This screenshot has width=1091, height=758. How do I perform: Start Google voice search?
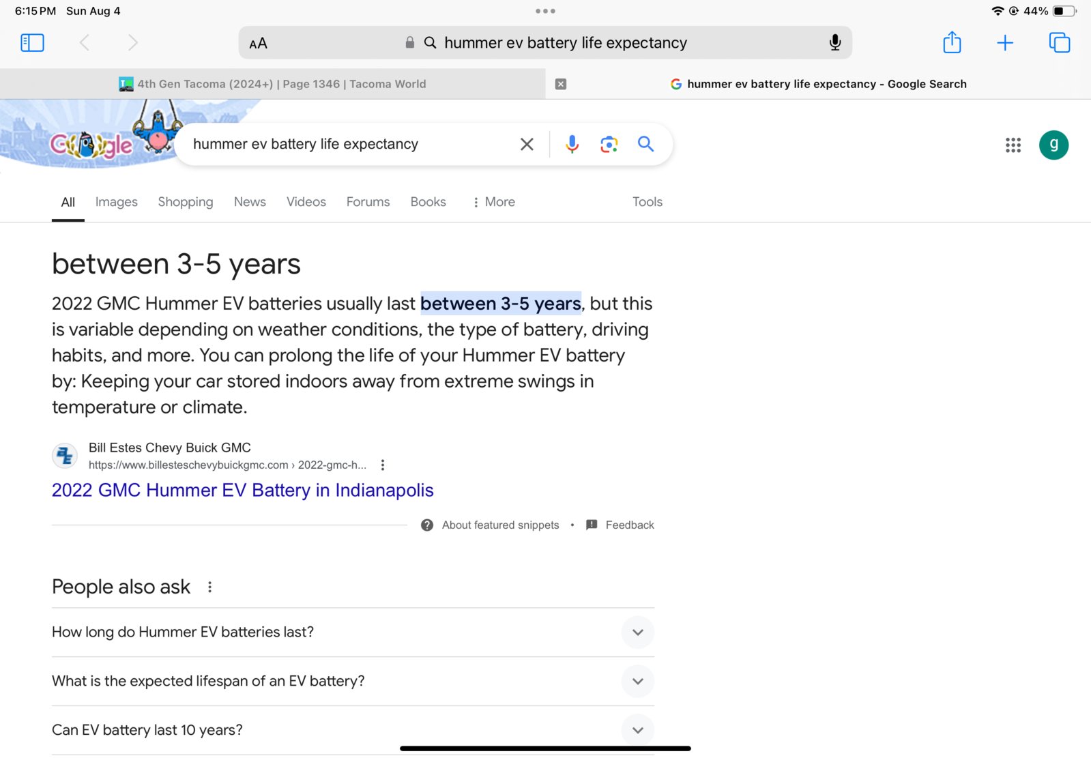coord(572,144)
